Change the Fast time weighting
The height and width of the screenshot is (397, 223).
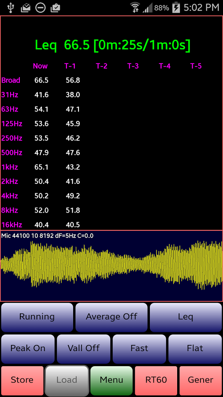(x=139, y=348)
